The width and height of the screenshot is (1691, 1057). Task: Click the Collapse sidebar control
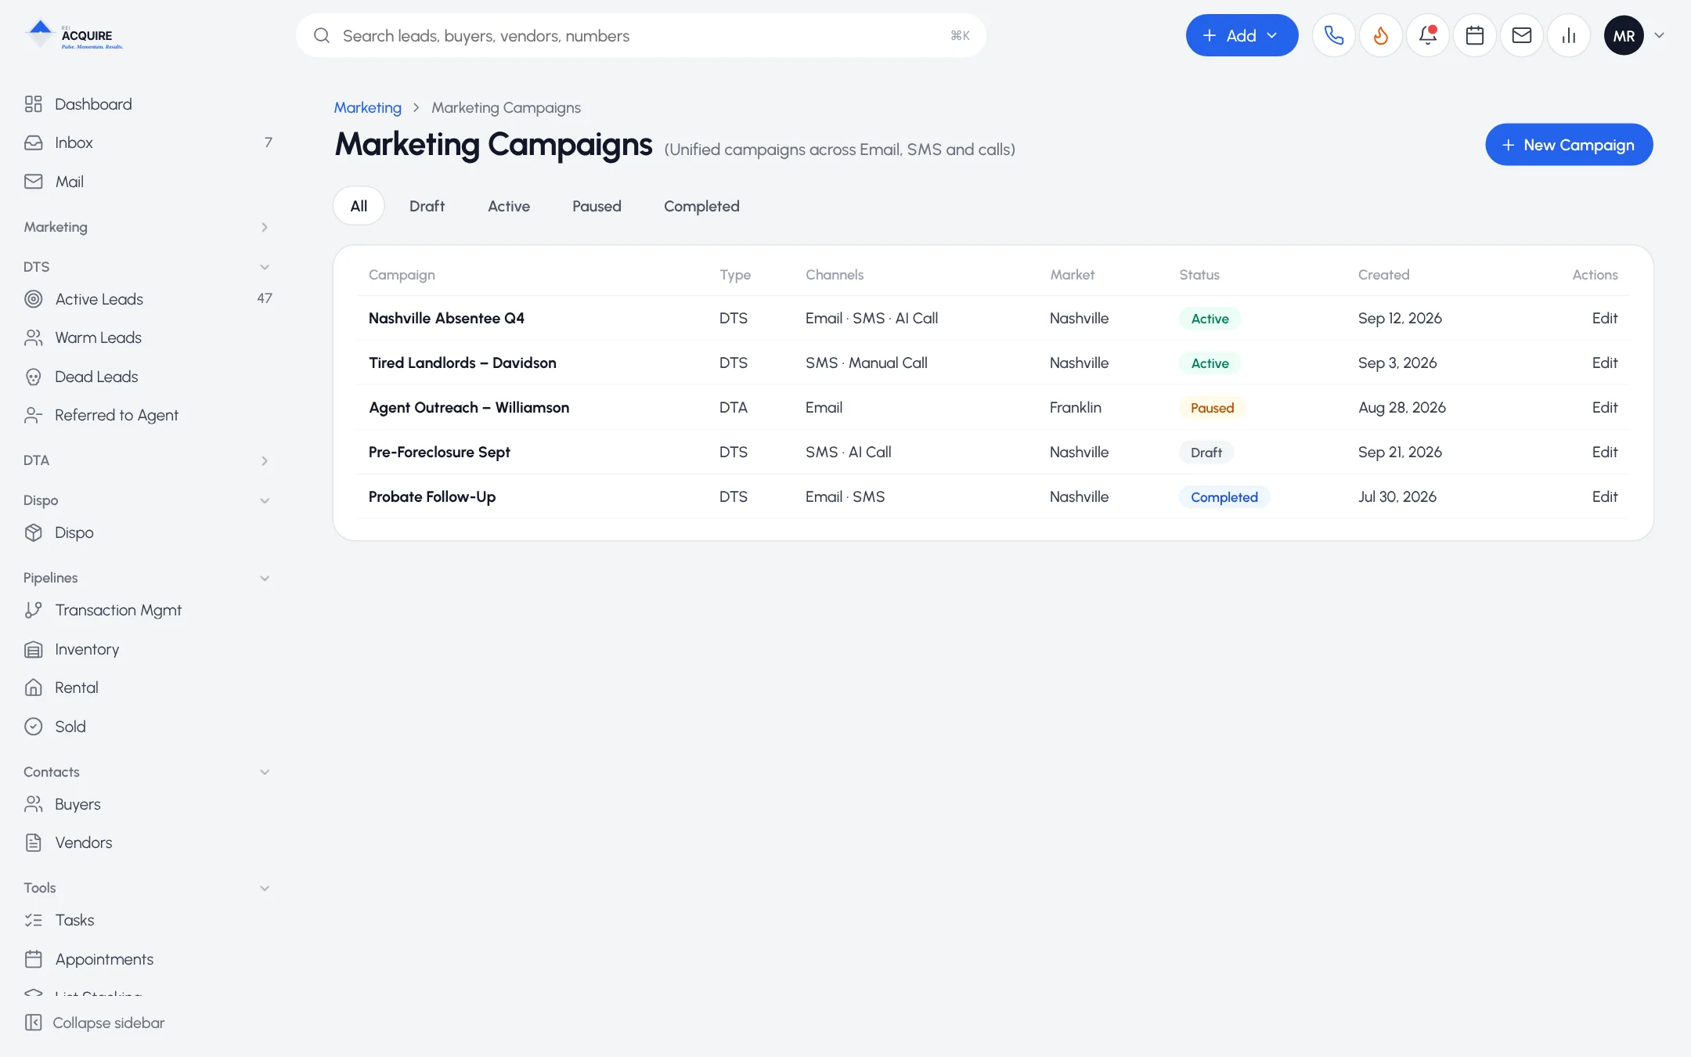pos(94,1023)
